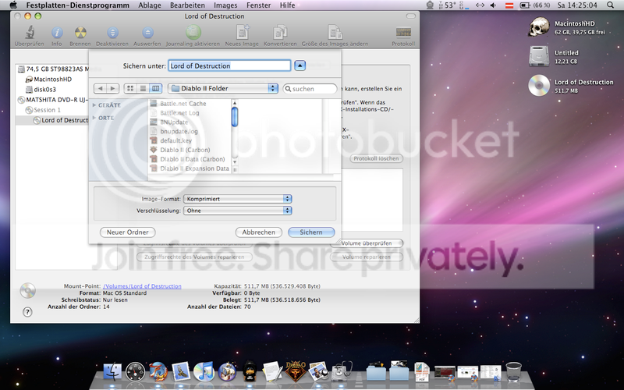Click the Neues Image toolbar icon
The width and height of the screenshot is (624, 390).
click(243, 32)
